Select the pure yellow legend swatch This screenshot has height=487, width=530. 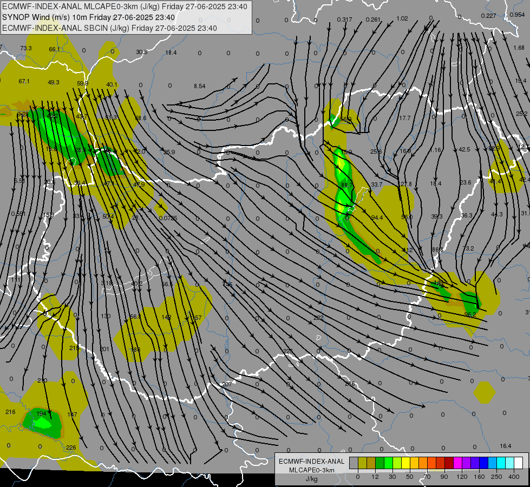pyautogui.click(x=406, y=463)
